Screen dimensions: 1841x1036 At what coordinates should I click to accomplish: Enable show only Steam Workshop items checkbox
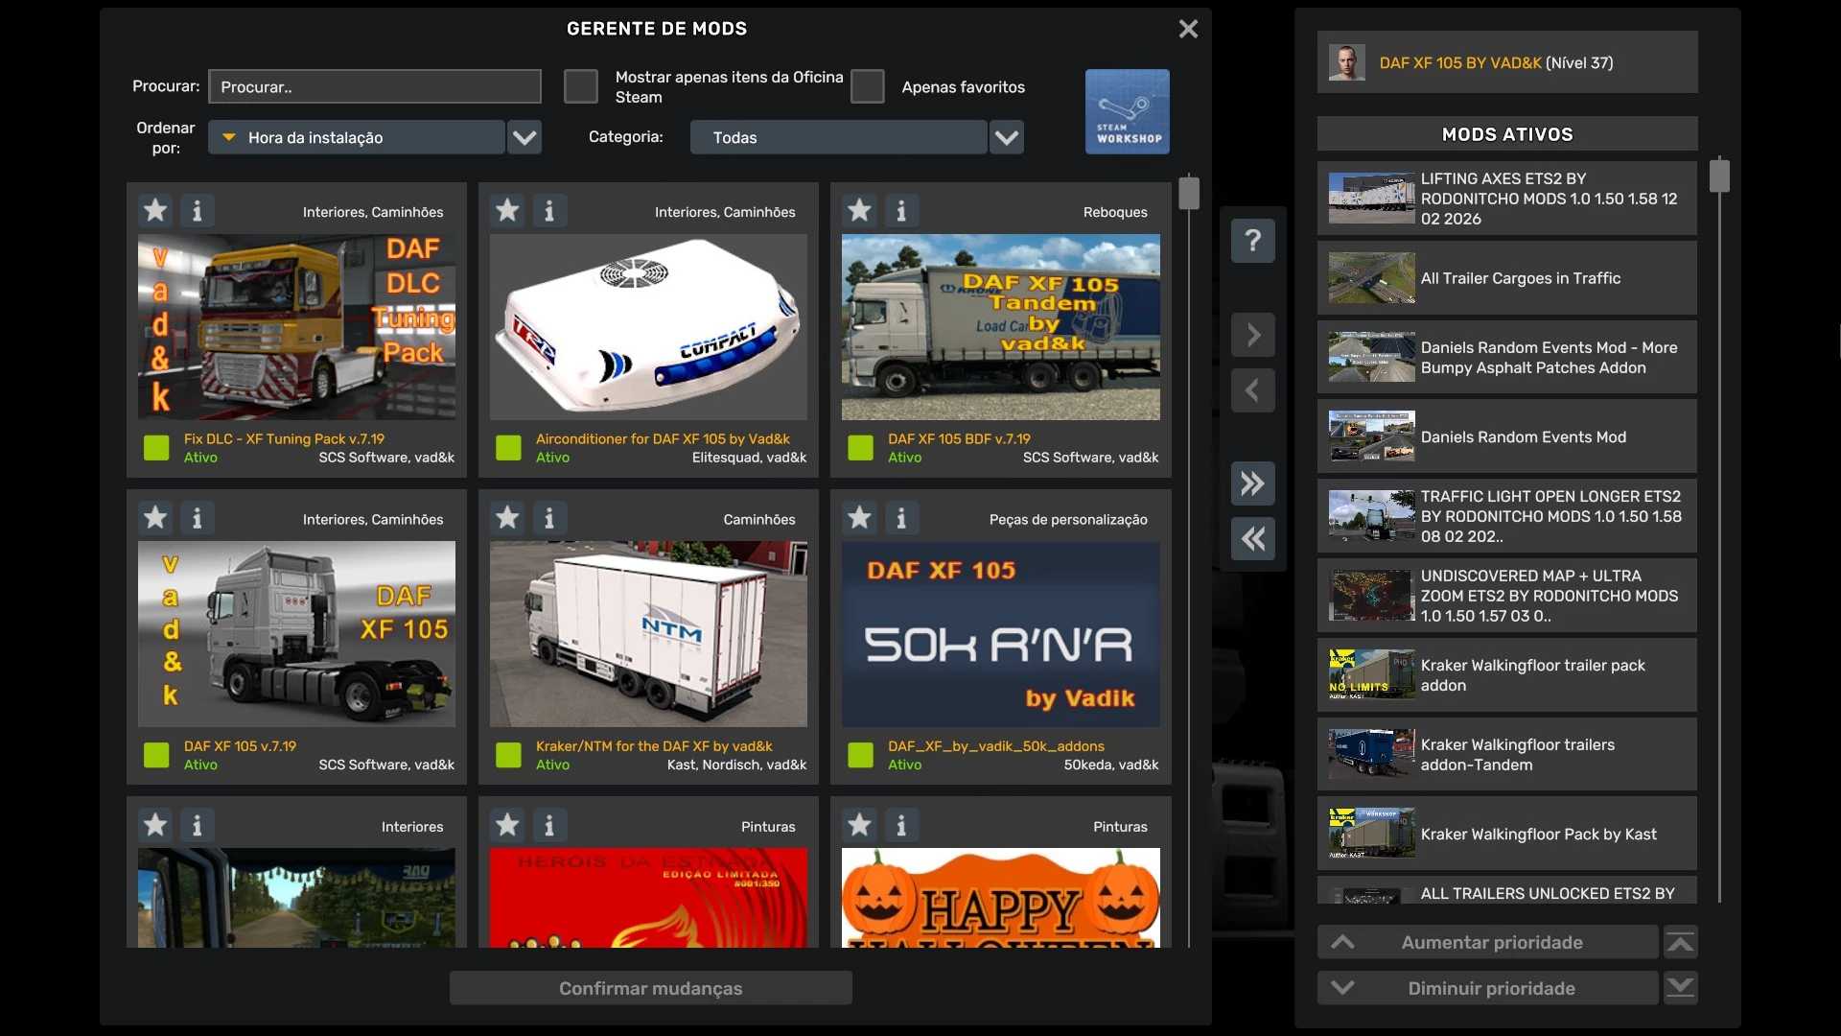click(580, 86)
